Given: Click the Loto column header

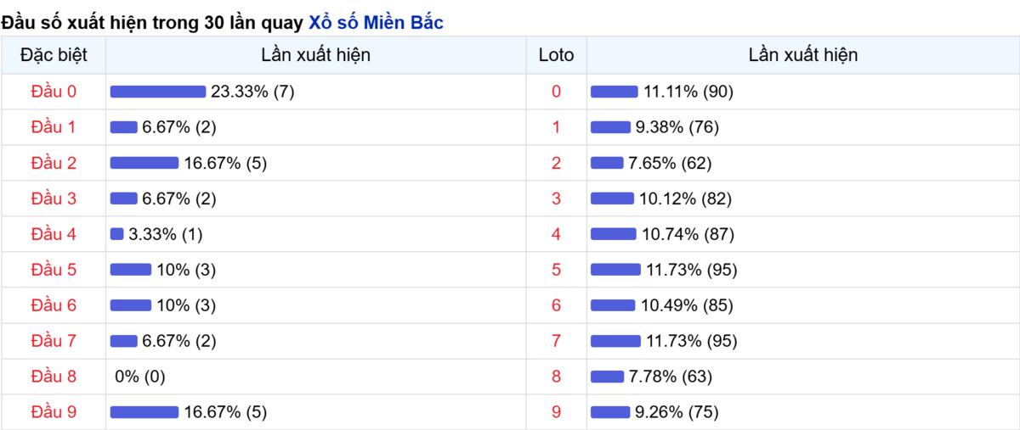Looking at the screenshot, I should coord(556,55).
